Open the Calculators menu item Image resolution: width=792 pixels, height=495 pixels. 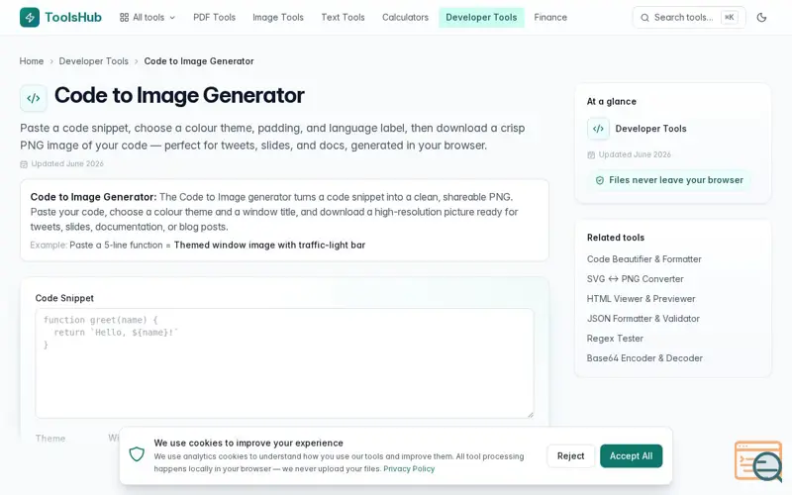[405, 17]
